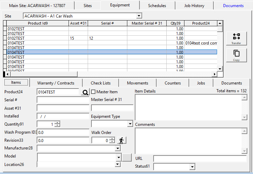Expand the Status61 dropdown
The height and width of the screenshot is (174, 253).
[x=192, y=167]
